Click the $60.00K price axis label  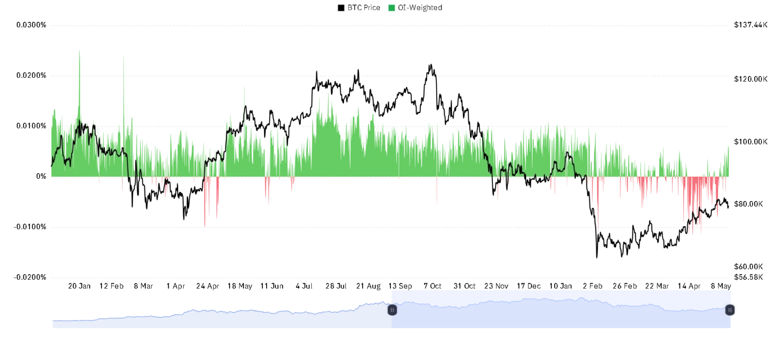coord(749,267)
